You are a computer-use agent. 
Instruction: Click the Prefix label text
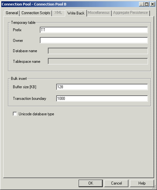point(17,30)
